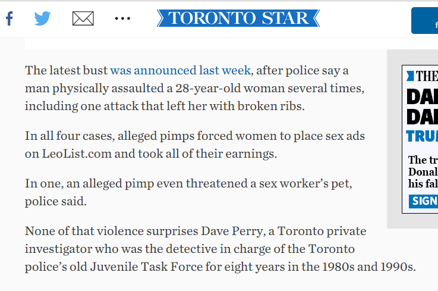The height and width of the screenshot is (291, 438).
Task: Open the ad's bold black headline
Action: coord(423,107)
